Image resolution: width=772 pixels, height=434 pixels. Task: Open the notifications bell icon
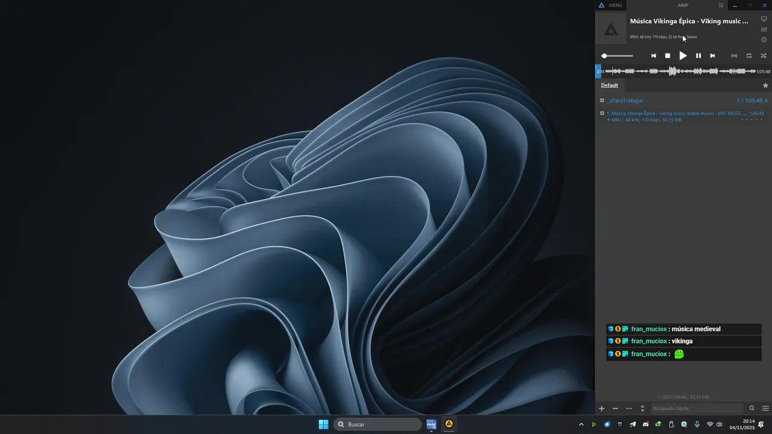pos(761,424)
